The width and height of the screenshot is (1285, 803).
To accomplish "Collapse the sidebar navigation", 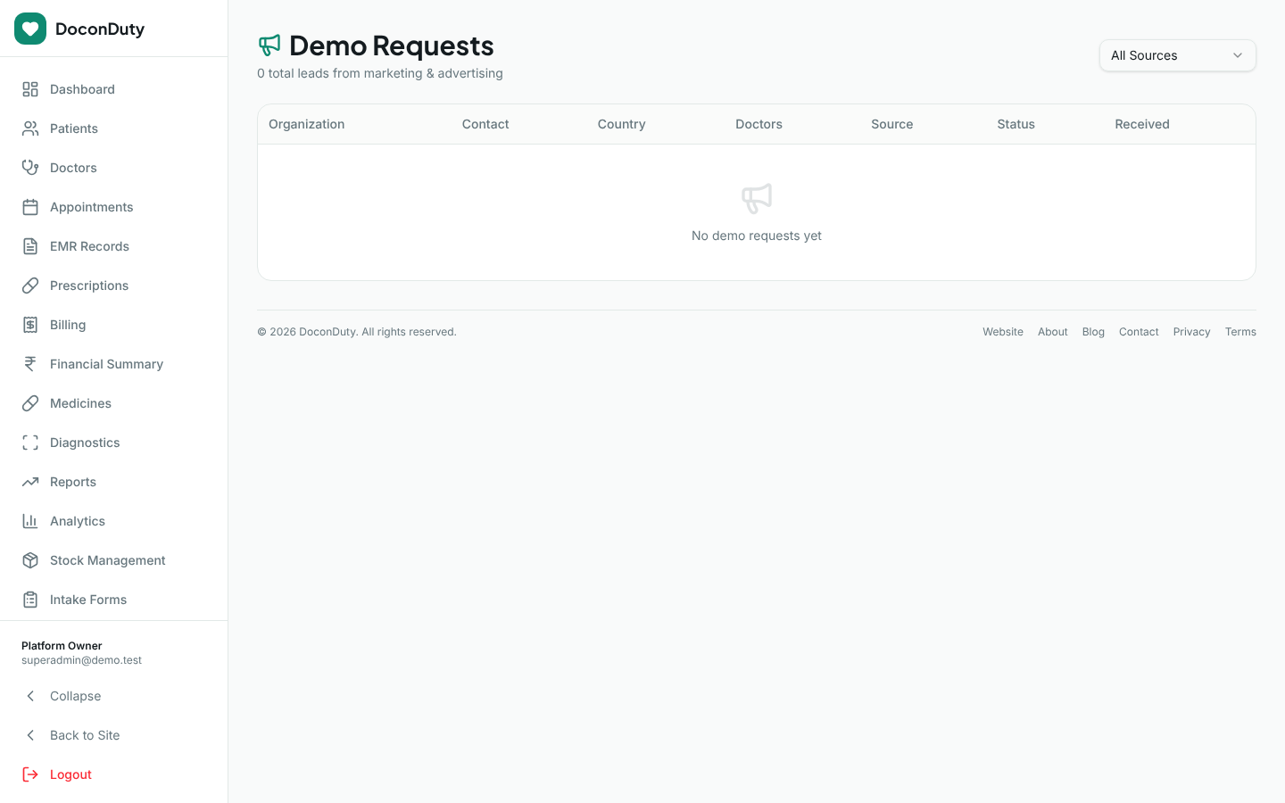I will point(114,696).
